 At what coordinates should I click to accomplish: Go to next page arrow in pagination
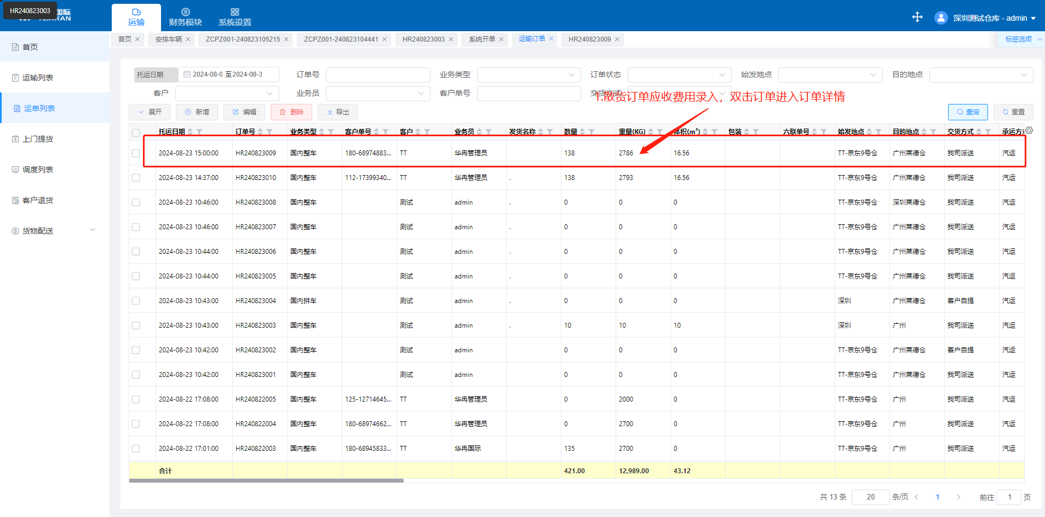click(x=958, y=497)
